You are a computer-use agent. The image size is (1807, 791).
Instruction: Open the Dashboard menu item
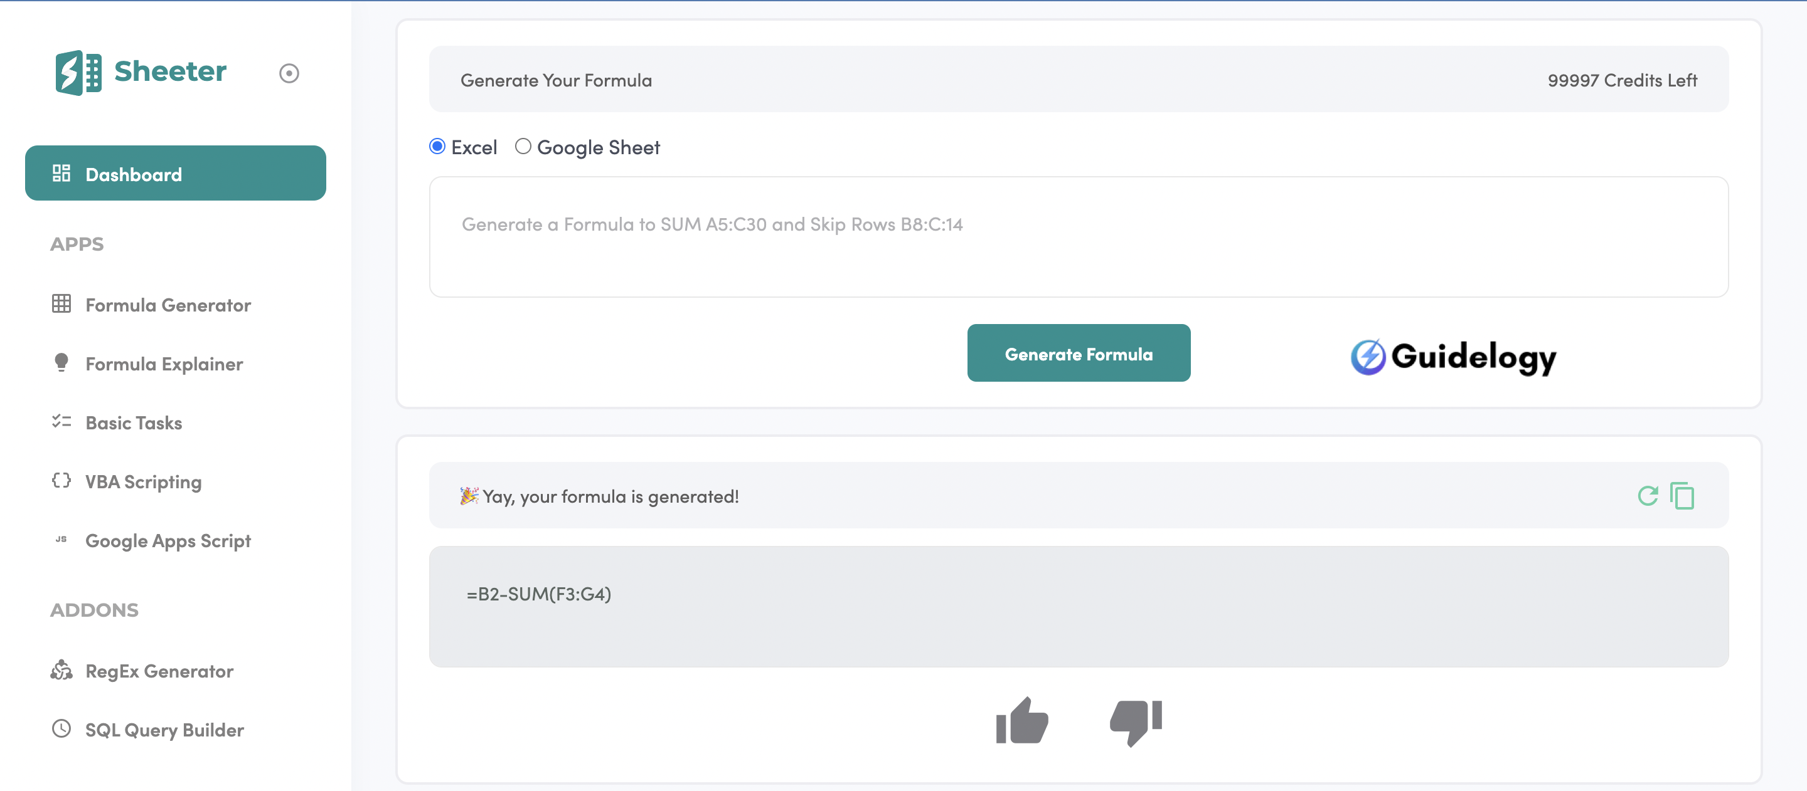click(x=176, y=174)
